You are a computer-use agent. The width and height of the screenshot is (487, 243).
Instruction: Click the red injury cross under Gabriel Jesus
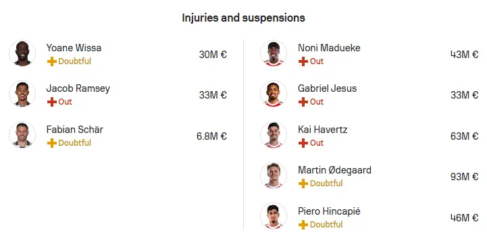pyautogui.click(x=303, y=102)
